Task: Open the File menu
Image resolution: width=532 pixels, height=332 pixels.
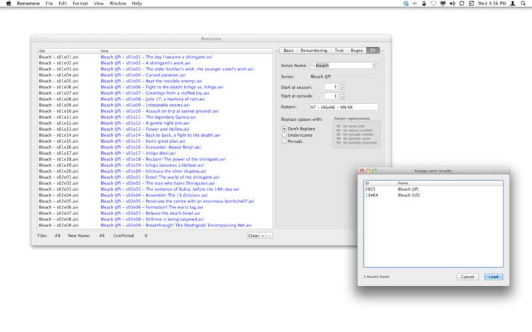Action: point(49,3)
